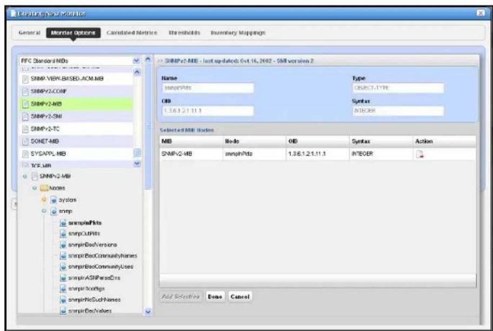Collapse the snmp tree node

click(x=44, y=211)
